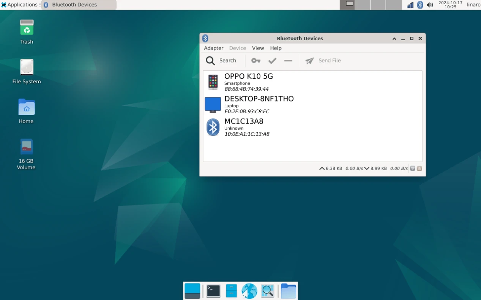Click the date and time clock

(450, 5)
